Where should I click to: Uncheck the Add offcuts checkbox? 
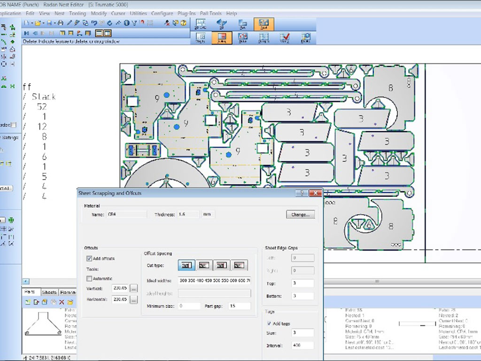89,259
